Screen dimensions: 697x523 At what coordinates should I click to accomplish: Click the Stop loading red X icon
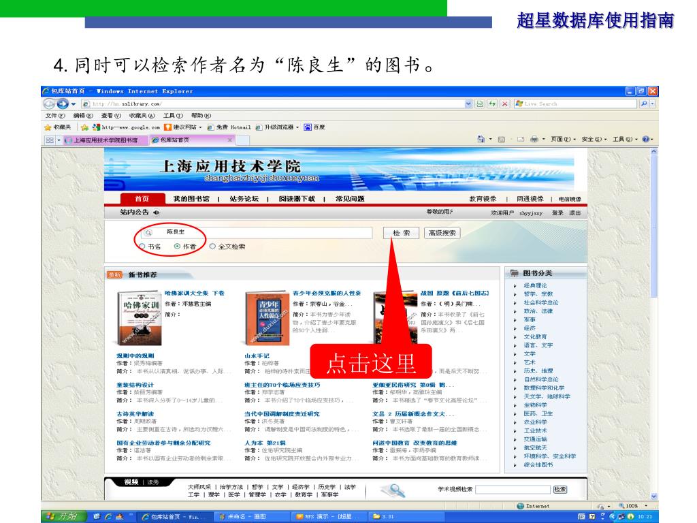504,104
